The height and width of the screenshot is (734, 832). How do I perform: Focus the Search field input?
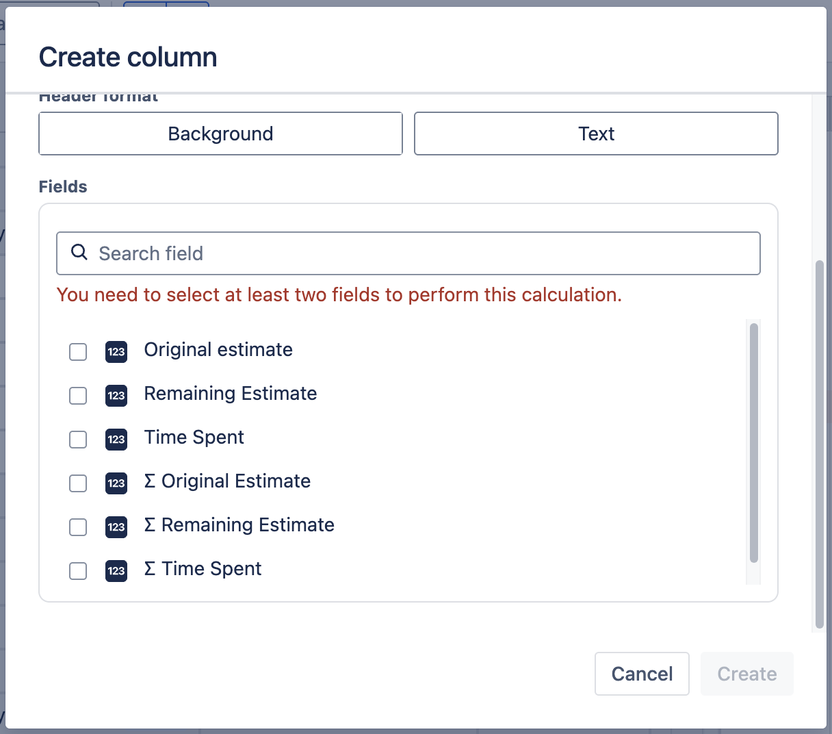coord(424,253)
